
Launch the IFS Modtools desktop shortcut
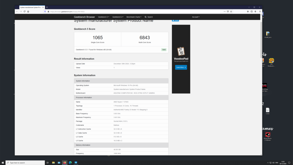point(271,61)
